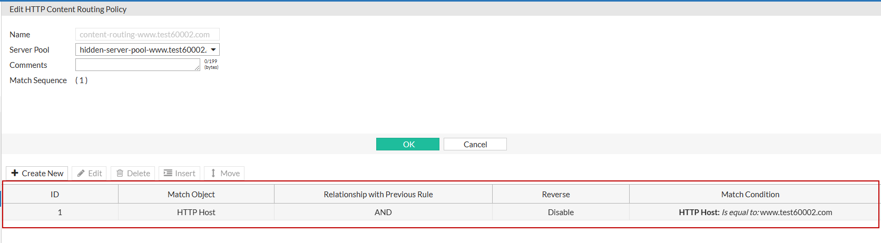Click the Match Condition column header
The width and height of the screenshot is (881, 243).
coord(750,195)
